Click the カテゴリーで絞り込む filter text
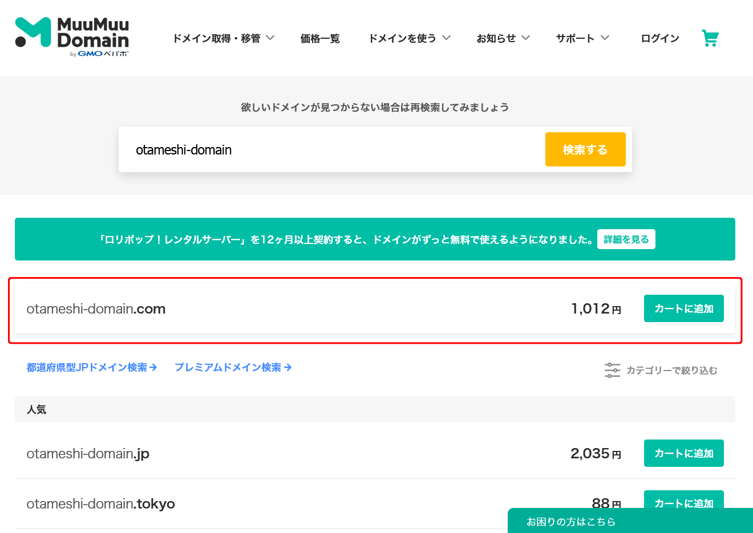The width and height of the screenshot is (753, 533). tap(671, 371)
